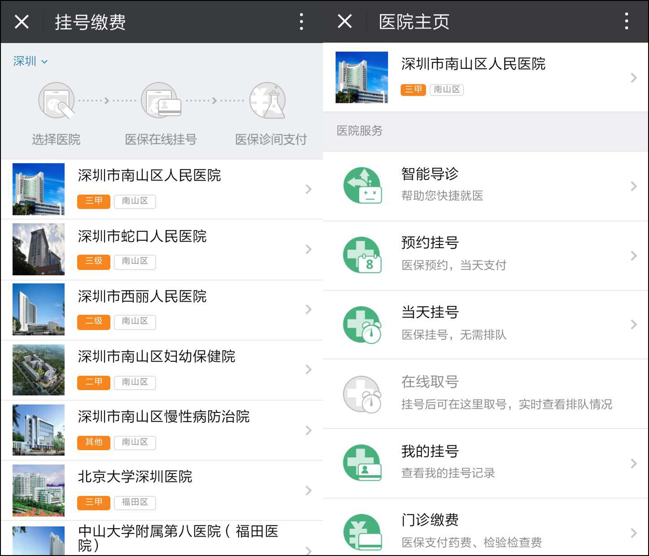Click the 医保诊间支付 step icon
The height and width of the screenshot is (556, 649).
(x=267, y=100)
